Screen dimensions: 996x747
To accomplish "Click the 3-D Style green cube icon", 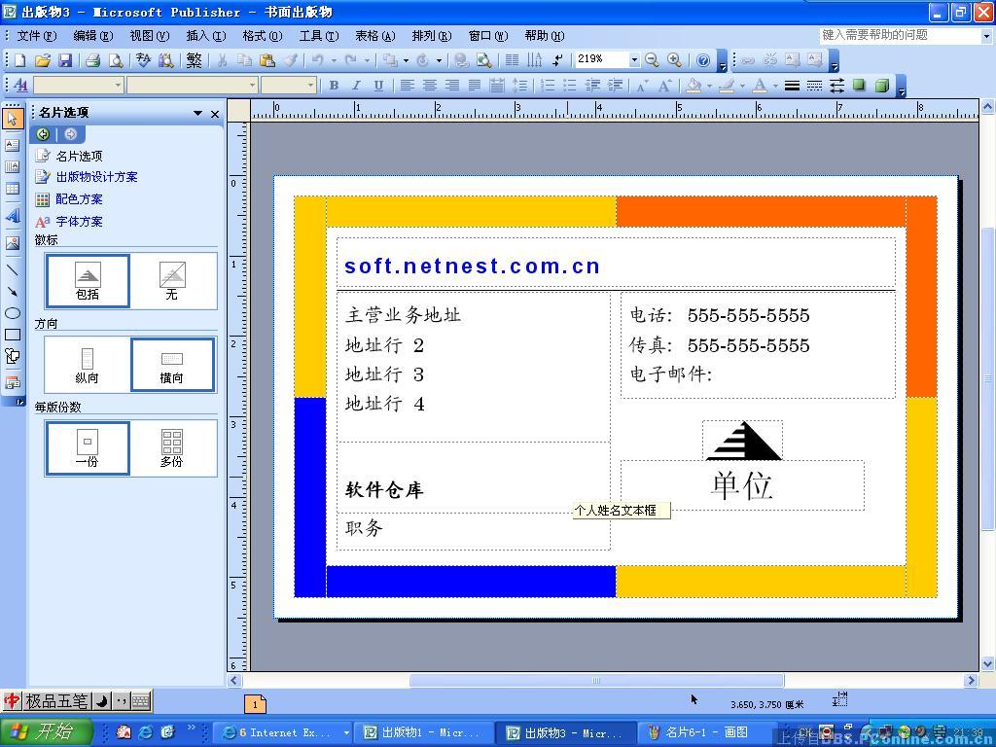I will (x=881, y=86).
